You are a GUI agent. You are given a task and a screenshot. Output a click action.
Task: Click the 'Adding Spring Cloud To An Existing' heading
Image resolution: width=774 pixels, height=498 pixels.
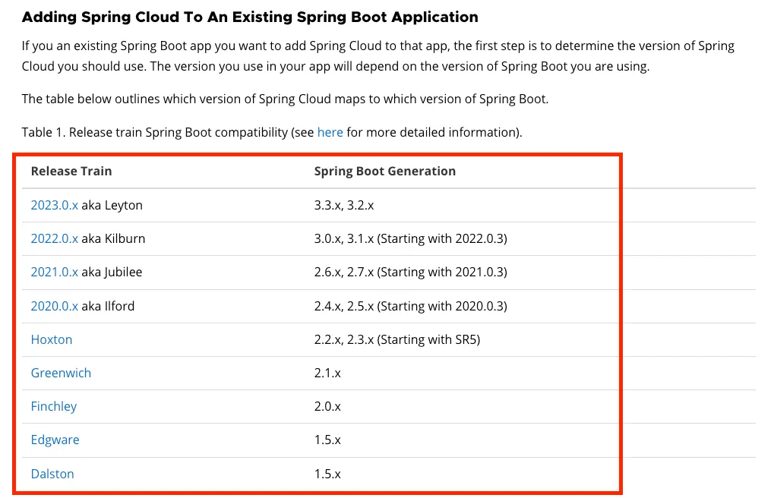(250, 17)
